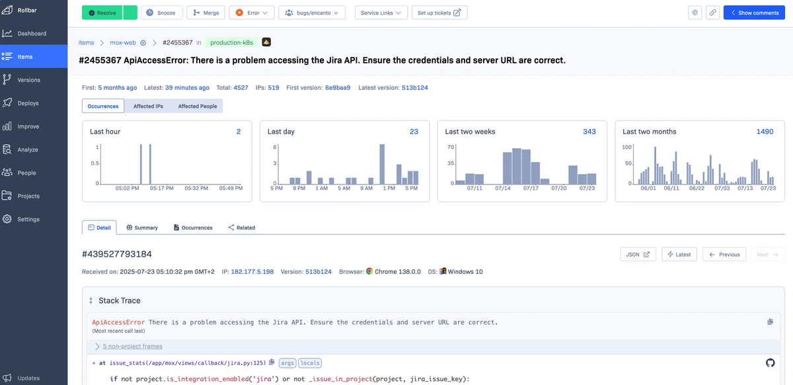Click Last day count 23

[414, 132]
